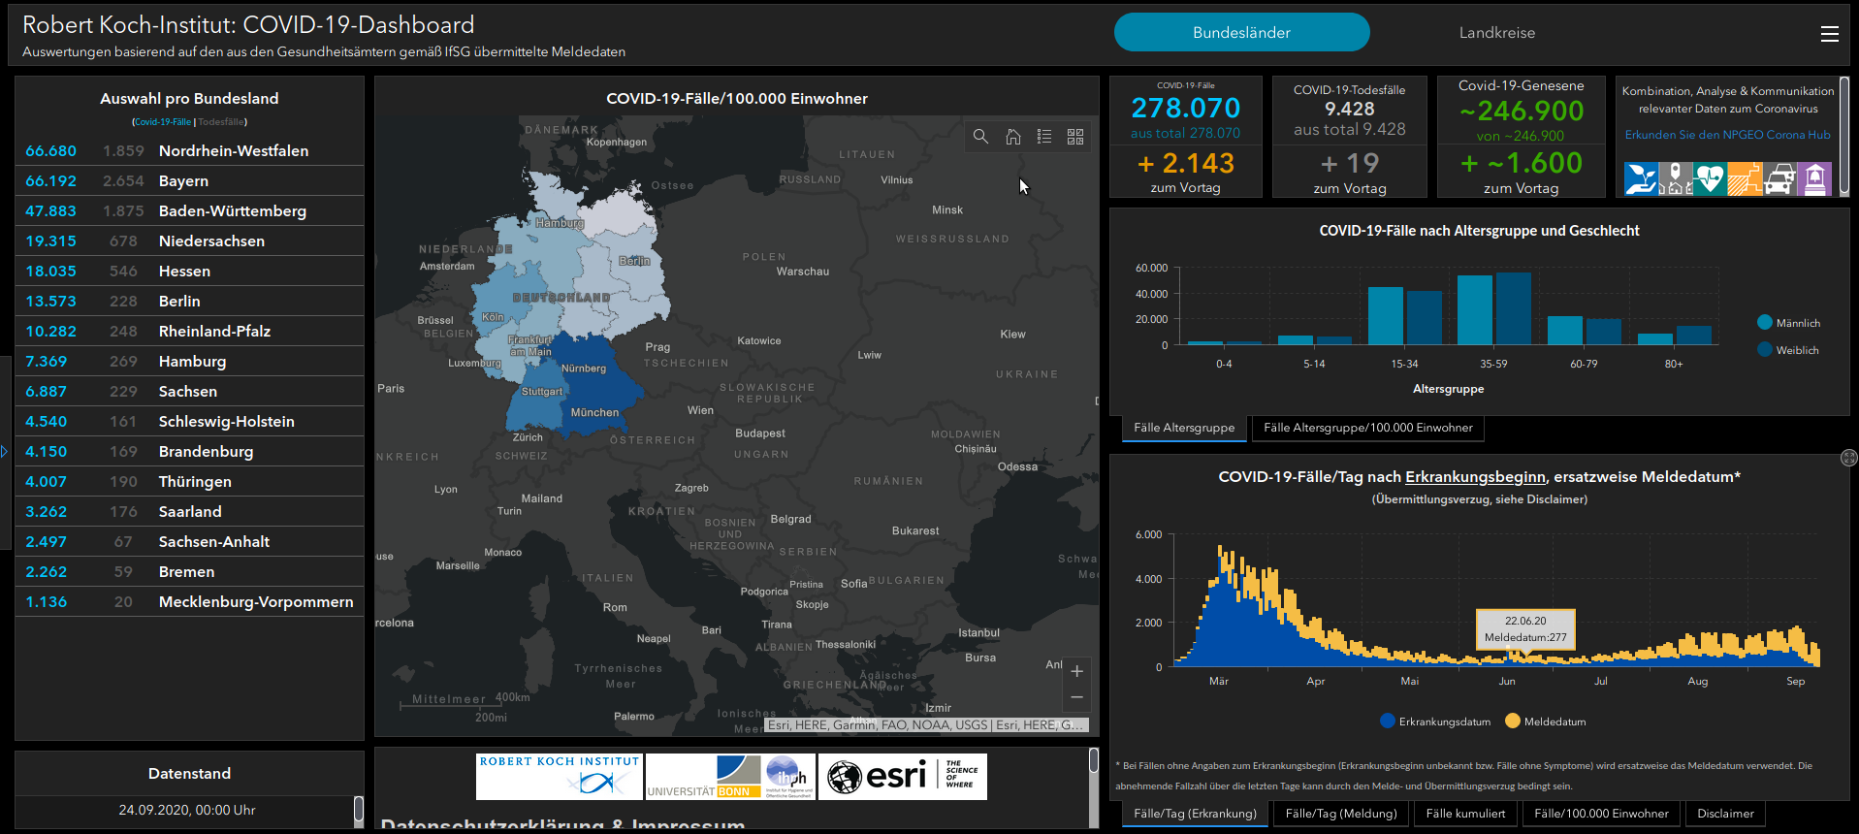Screen dimensions: 1859x834
Task: Open the hamburger menu
Action: 1829,34
